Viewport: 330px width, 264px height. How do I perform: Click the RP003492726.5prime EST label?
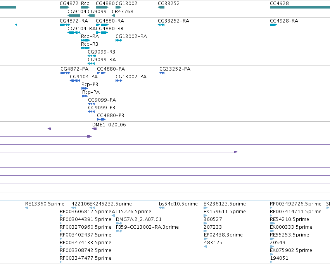coord(296,204)
